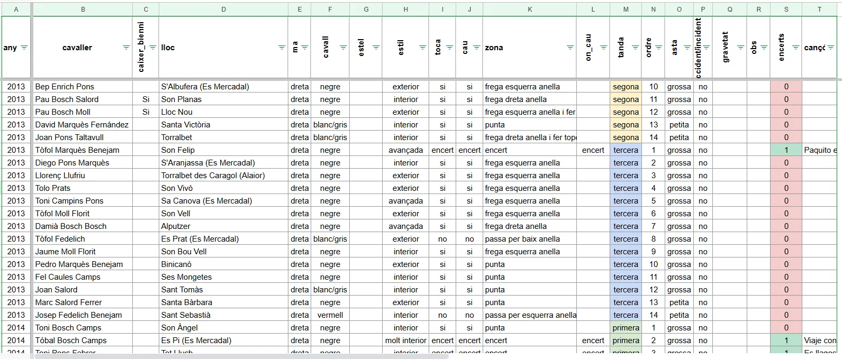Image resolution: width=842 pixels, height=359 pixels.
Task: Open filter for the estil column
Action: point(422,48)
